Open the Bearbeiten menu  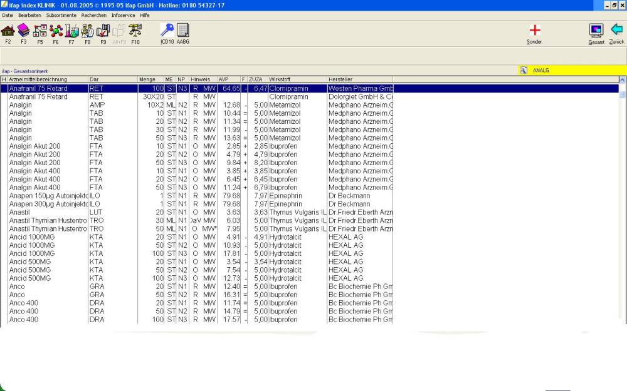coord(29,15)
